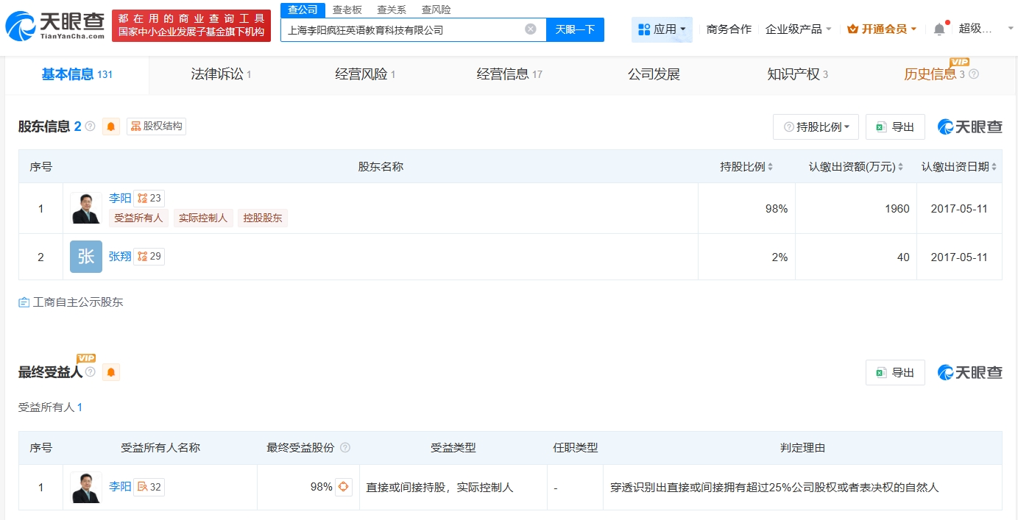The image size is (1018, 520).
Task: Clear the search box with the X icon
Action: coord(530,29)
